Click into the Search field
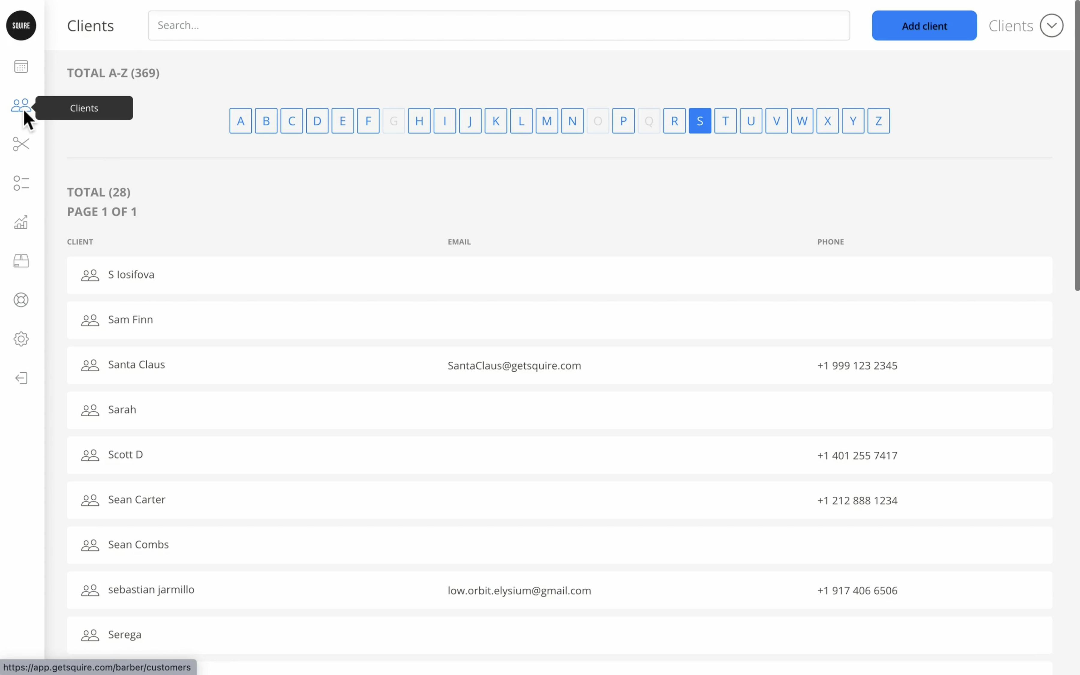 tap(498, 25)
